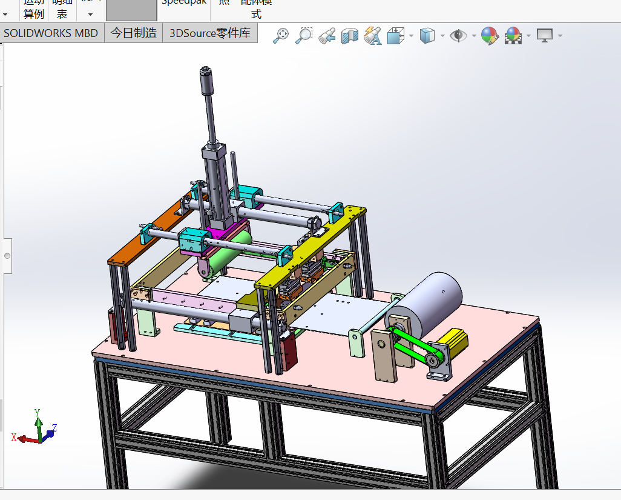Select the Zoom to Area tool

[x=304, y=36]
